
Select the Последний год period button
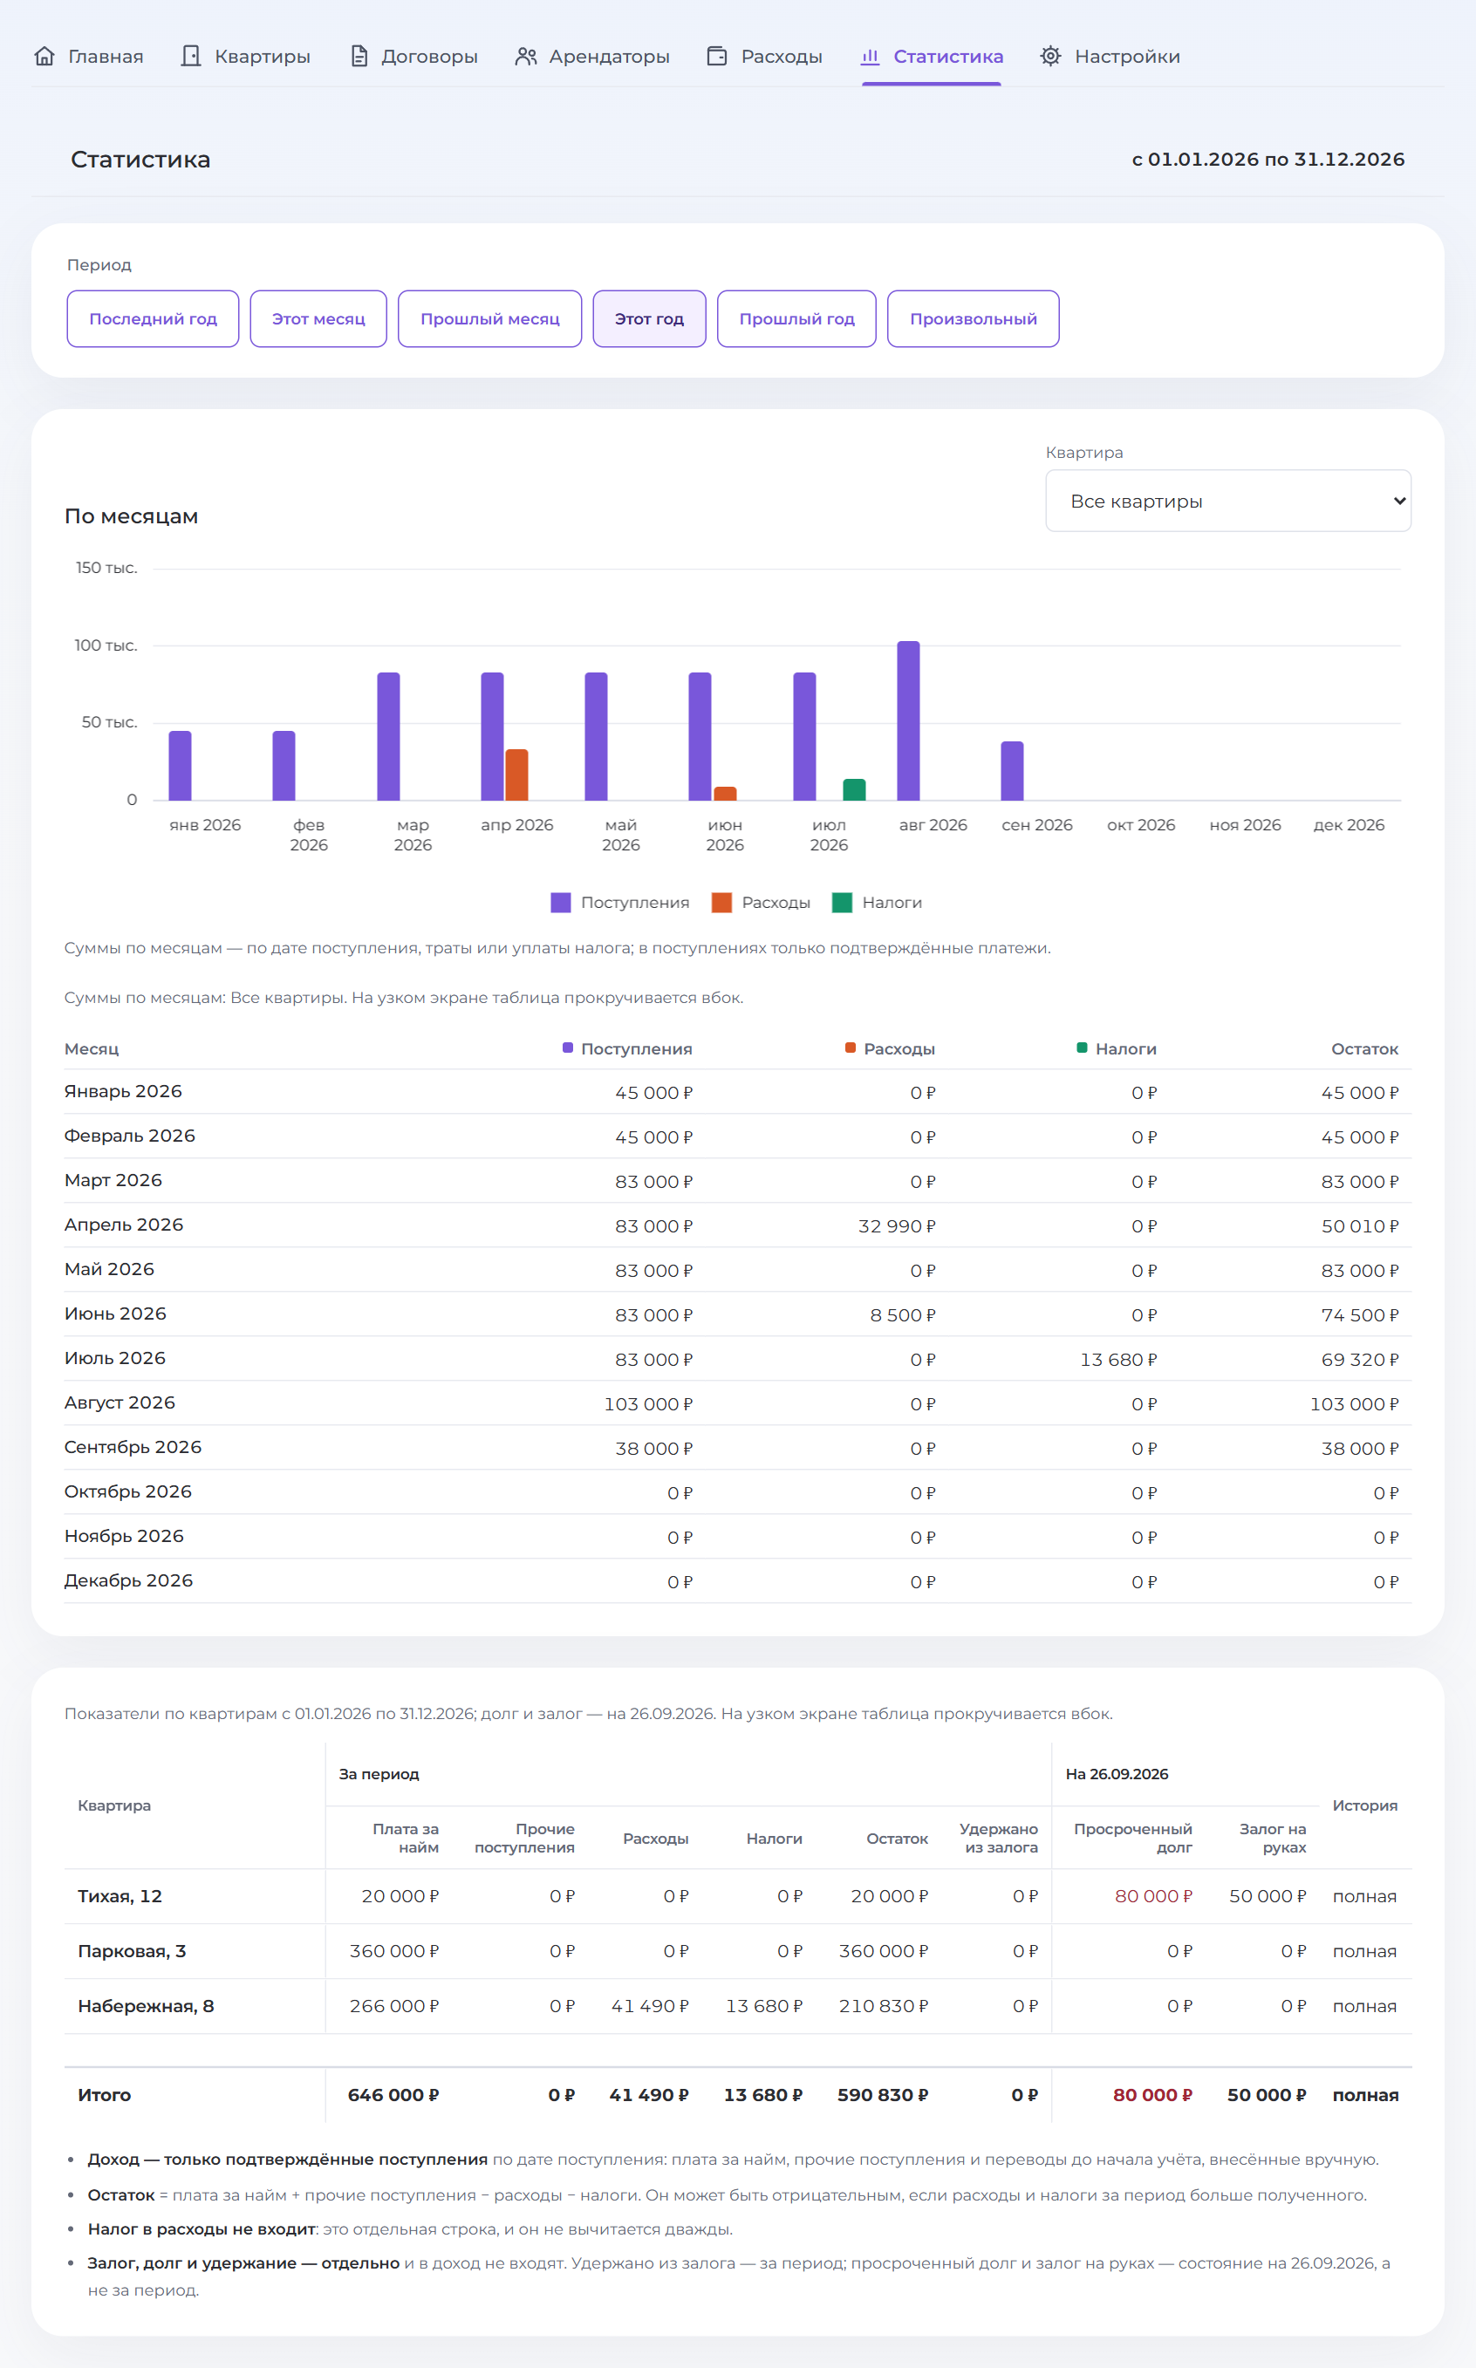(x=154, y=319)
